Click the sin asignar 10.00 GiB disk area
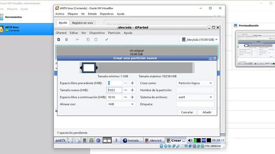The image size is (275, 154). pyautogui.click(x=137, y=52)
